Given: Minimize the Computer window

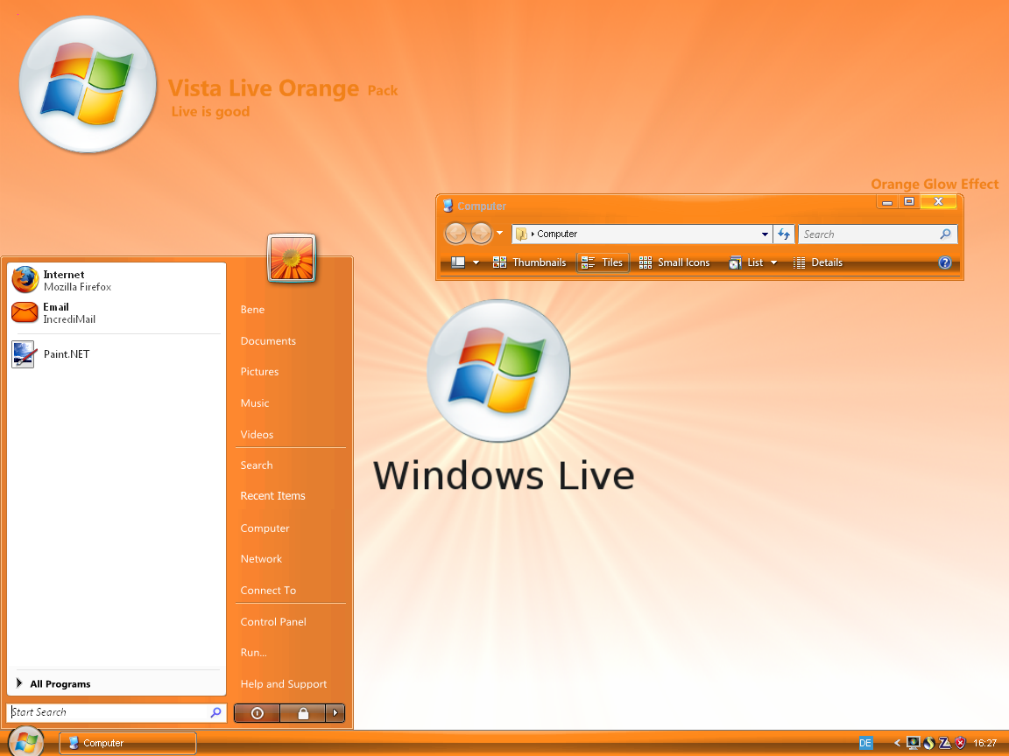Looking at the screenshot, I should (x=886, y=202).
